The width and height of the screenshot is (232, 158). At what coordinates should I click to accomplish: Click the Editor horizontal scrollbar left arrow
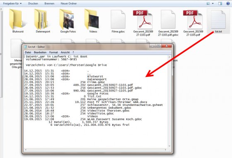click(x=26, y=150)
